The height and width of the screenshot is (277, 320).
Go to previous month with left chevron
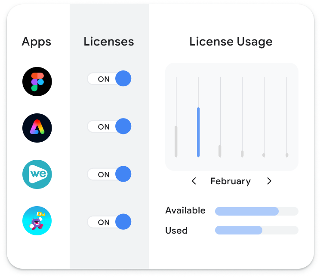tap(194, 181)
